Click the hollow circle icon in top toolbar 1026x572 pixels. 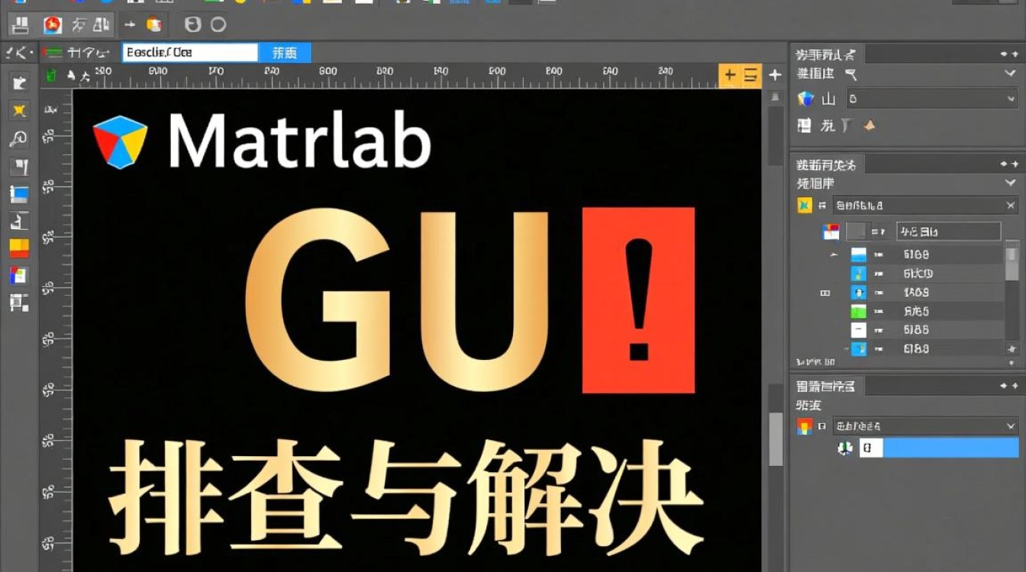point(218,24)
